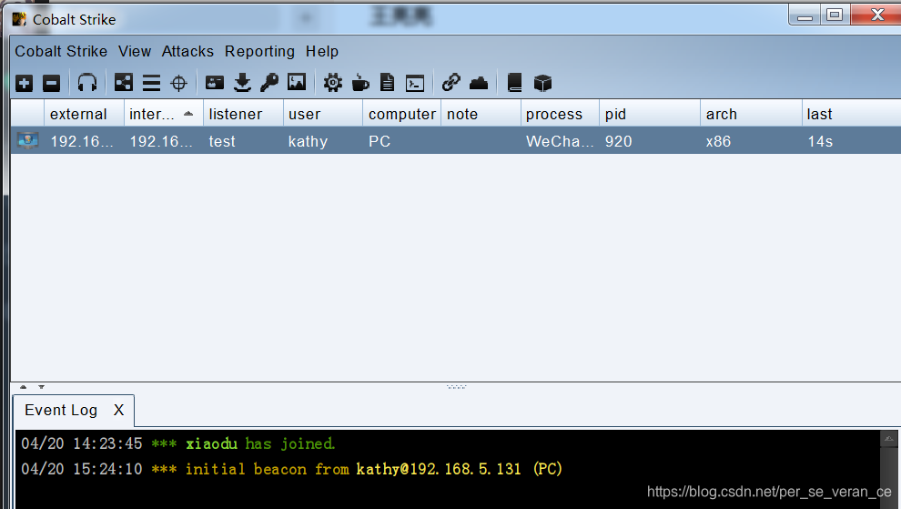Open the View menu
The width and height of the screenshot is (901, 509).
pos(135,51)
